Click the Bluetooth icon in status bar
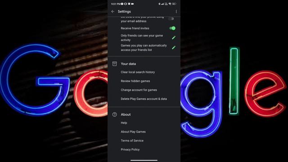The width and height of the screenshot is (288, 162). 159,4
